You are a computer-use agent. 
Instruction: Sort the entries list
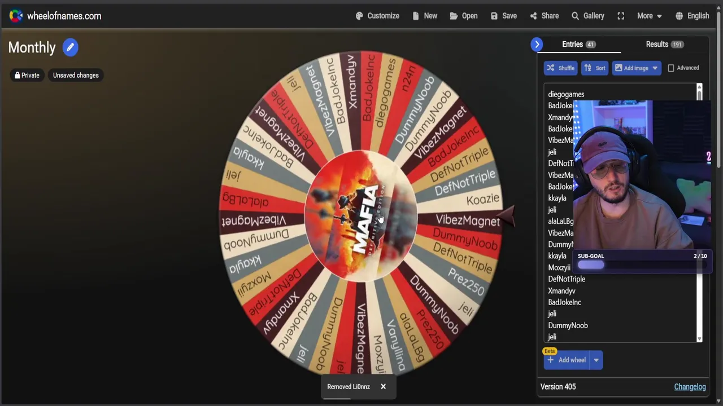(x=594, y=68)
